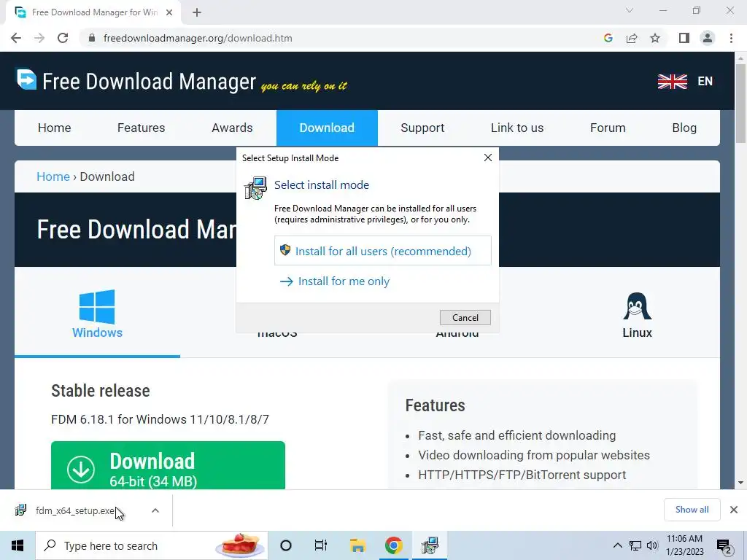Viewport: 747px width, 560px height.
Task: Open the Chrome profile avatar
Action: tap(708, 38)
